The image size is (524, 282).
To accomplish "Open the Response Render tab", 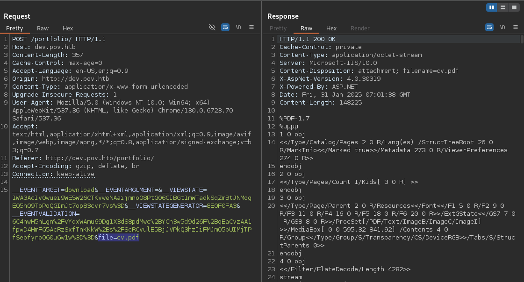I will pos(360,28).
